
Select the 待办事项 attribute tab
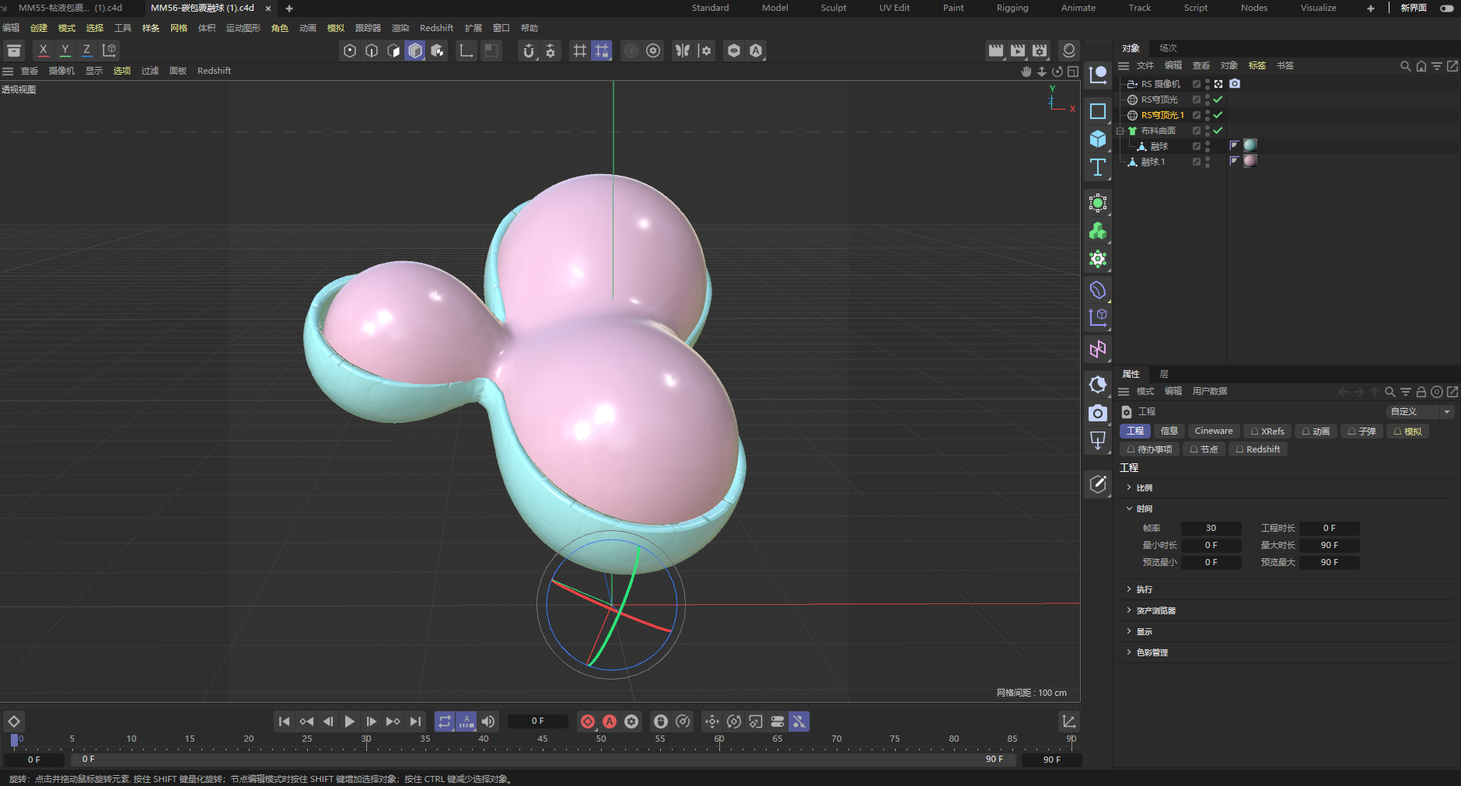(1149, 449)
